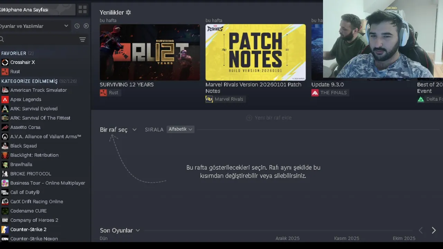Viewport: 443px width, 249px height.
Task: Click the library search field
Action: click(38, 39)
